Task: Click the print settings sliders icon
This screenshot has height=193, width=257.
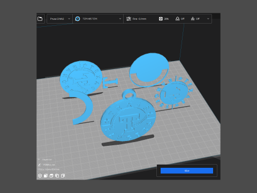Action: click(128, 19)
